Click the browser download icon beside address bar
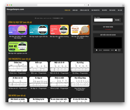This screenshot has width=130, height=110. click(x=88, y=5)
